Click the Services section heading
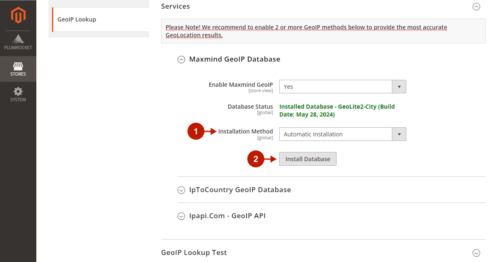This screenshot has height=262, width=498. click(x=175, y=6)
